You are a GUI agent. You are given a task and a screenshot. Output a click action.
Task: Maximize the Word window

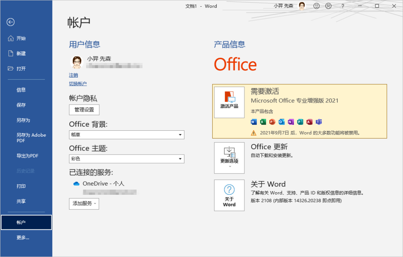click(x=377, y=6)
